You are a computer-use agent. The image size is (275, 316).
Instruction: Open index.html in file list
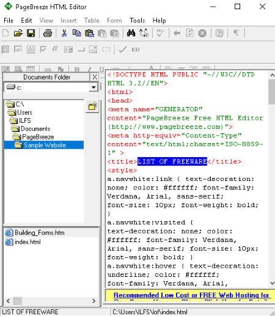pos(23,242)
